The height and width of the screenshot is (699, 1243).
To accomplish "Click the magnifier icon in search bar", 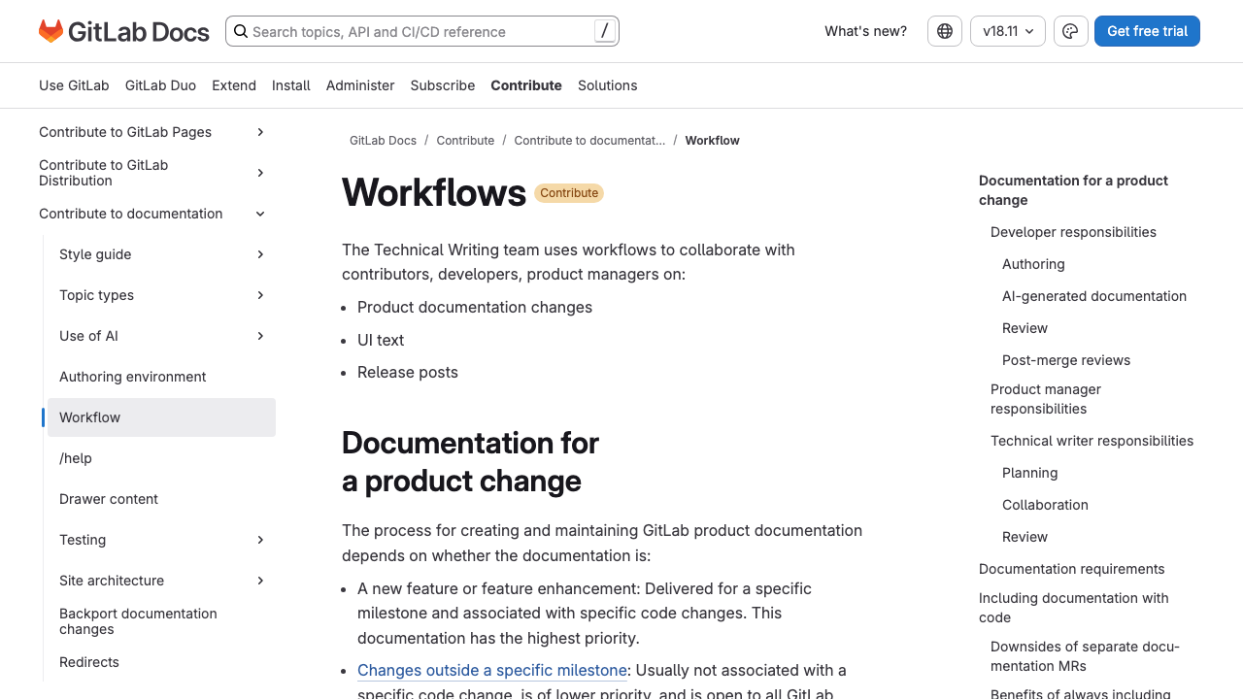I will 241,31.
